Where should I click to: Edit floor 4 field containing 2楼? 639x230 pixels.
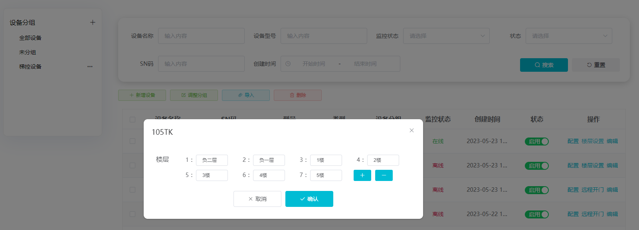[383, 160]
